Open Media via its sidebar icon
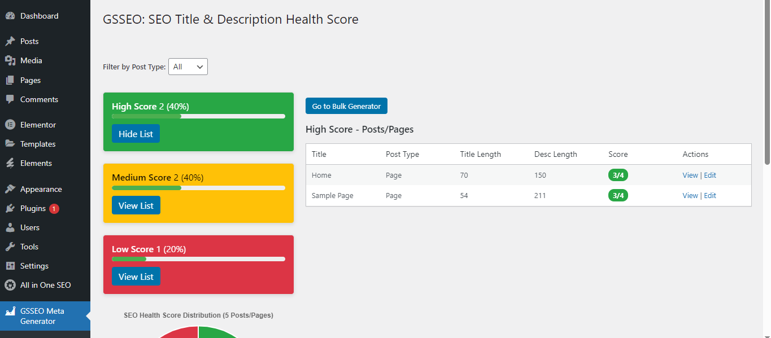This screenshot has width=771, height=338. [x=10, y=60]
